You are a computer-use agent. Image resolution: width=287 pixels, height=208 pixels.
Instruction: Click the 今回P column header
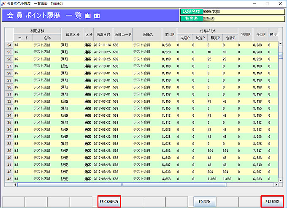tap(260, 34)
